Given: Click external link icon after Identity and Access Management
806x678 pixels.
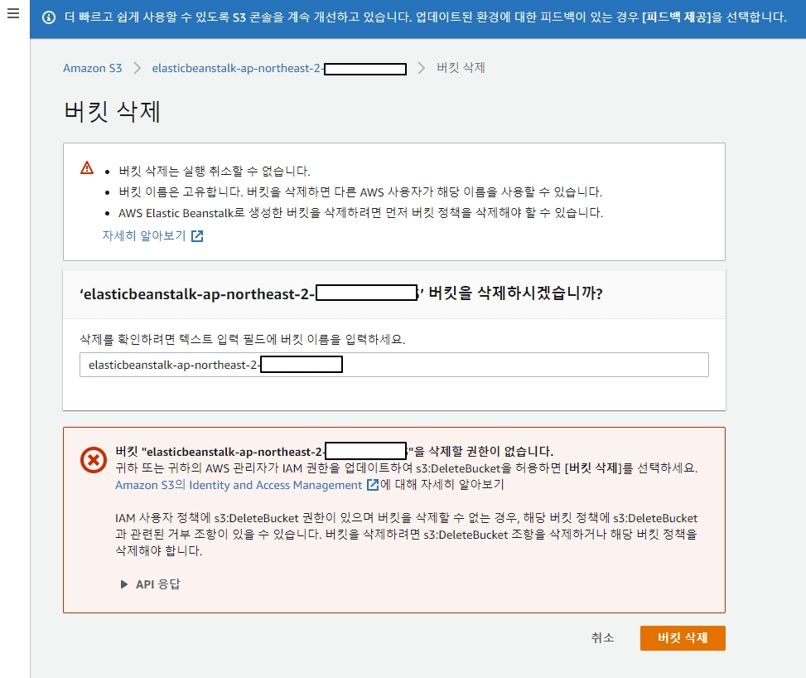Looking at the screenshot, I should [373, 485].
